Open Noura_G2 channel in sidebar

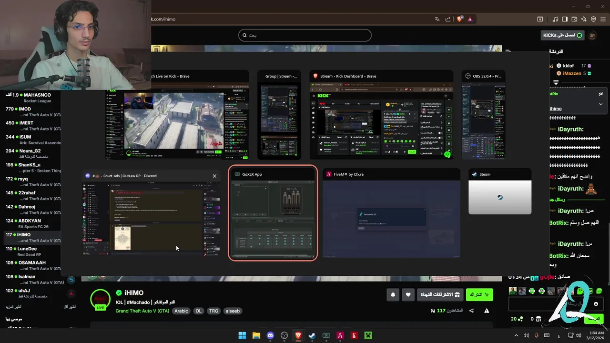(30, 153)
